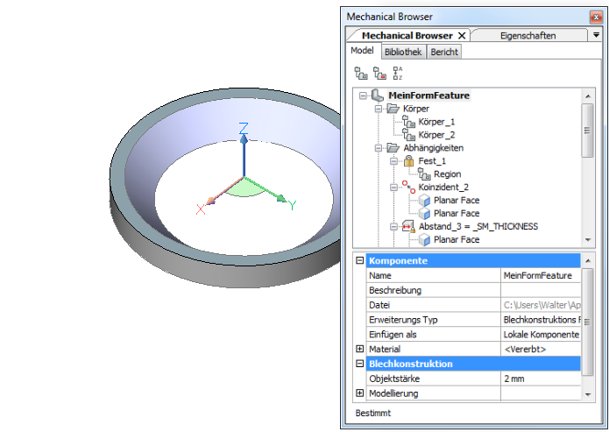Open the panel tab list dropdown arrow
Image resolution: width=609 pixels, height=432 pixels.
pos(596,35)
